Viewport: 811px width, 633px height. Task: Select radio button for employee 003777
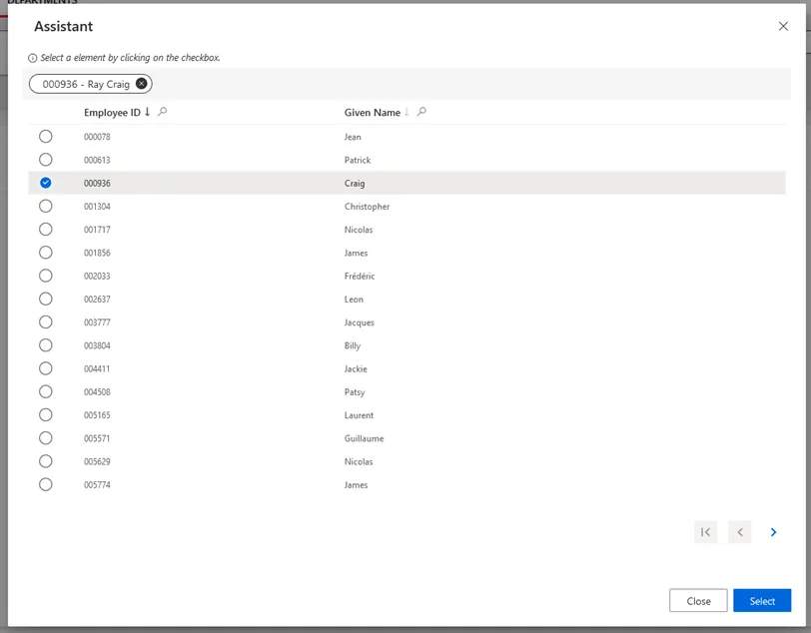pyautogui.click(x=46, y=322)
